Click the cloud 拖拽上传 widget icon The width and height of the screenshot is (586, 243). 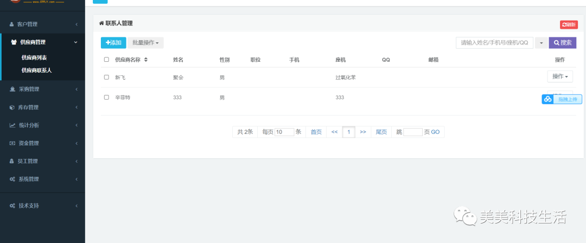coord(548,99)
